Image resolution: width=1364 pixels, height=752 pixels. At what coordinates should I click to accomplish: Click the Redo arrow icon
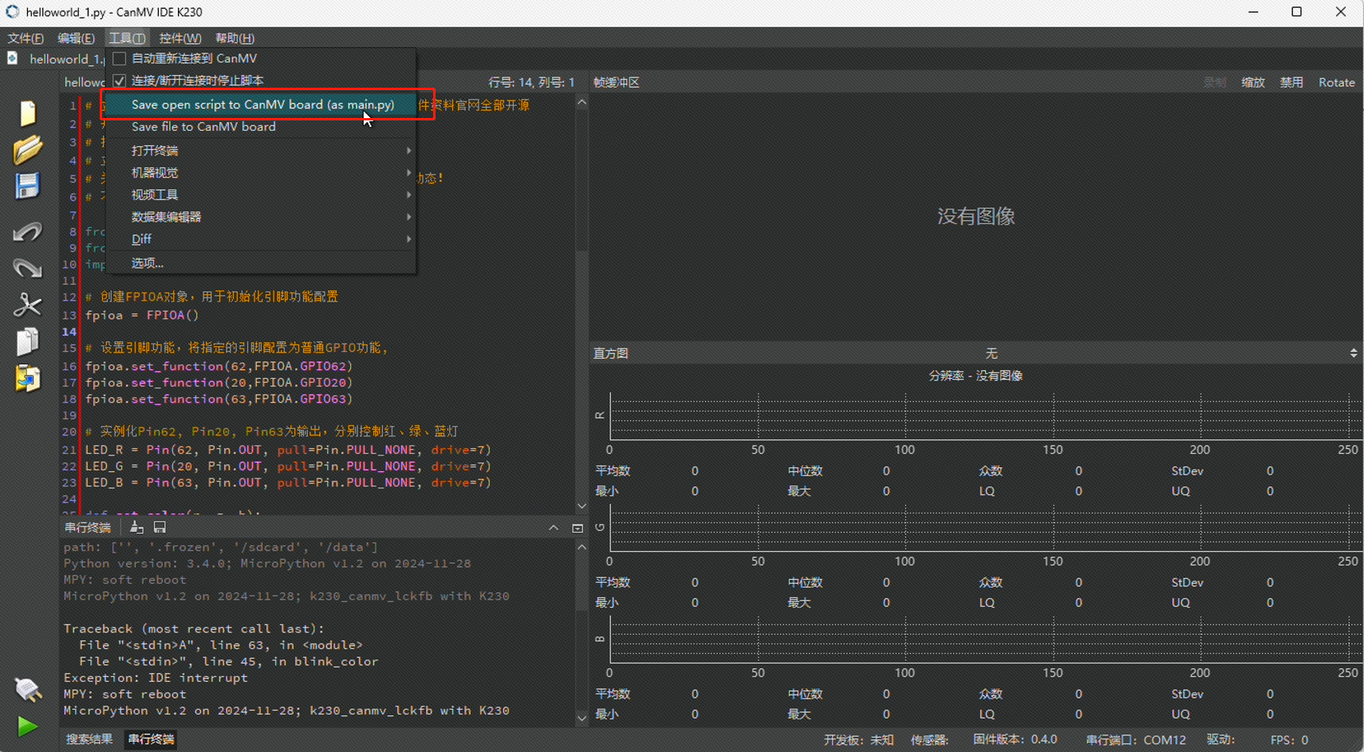tap(28, 268)
